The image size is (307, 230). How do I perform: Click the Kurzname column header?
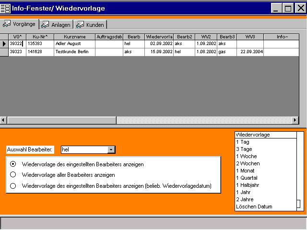click(x=74, y=36)
